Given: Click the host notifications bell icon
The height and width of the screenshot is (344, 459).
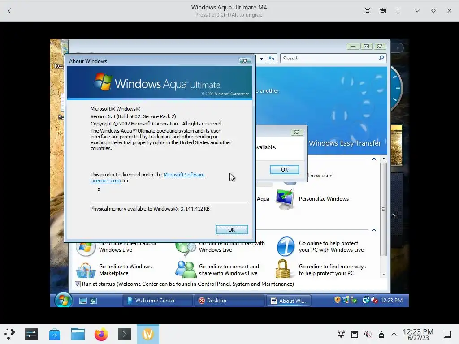Looking at the screenshot, I should coord(341,334).
